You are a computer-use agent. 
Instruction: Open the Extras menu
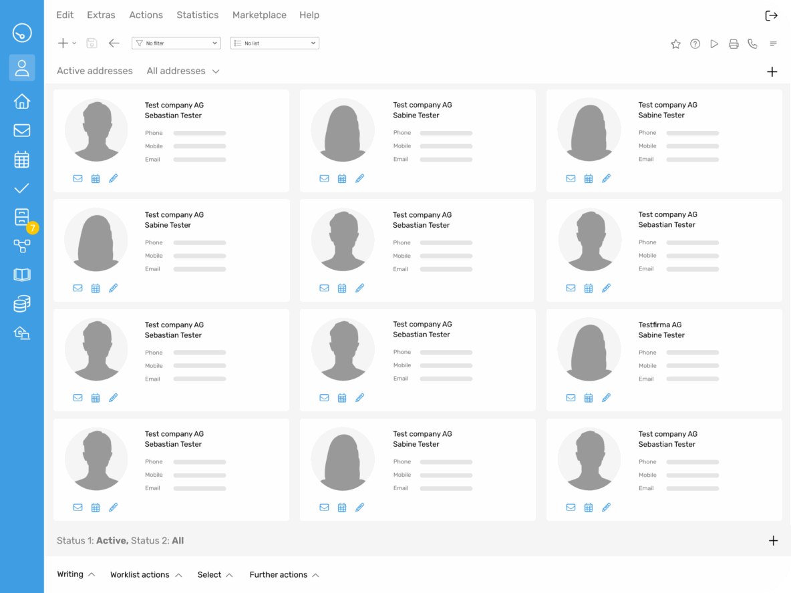pos(101,15)
